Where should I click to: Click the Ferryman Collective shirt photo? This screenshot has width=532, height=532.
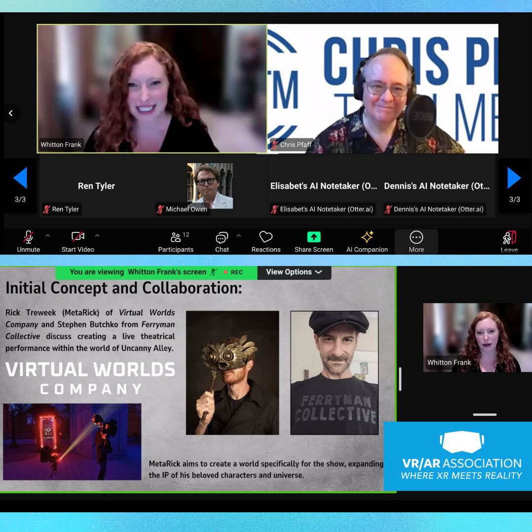click(x=334, y=373)
